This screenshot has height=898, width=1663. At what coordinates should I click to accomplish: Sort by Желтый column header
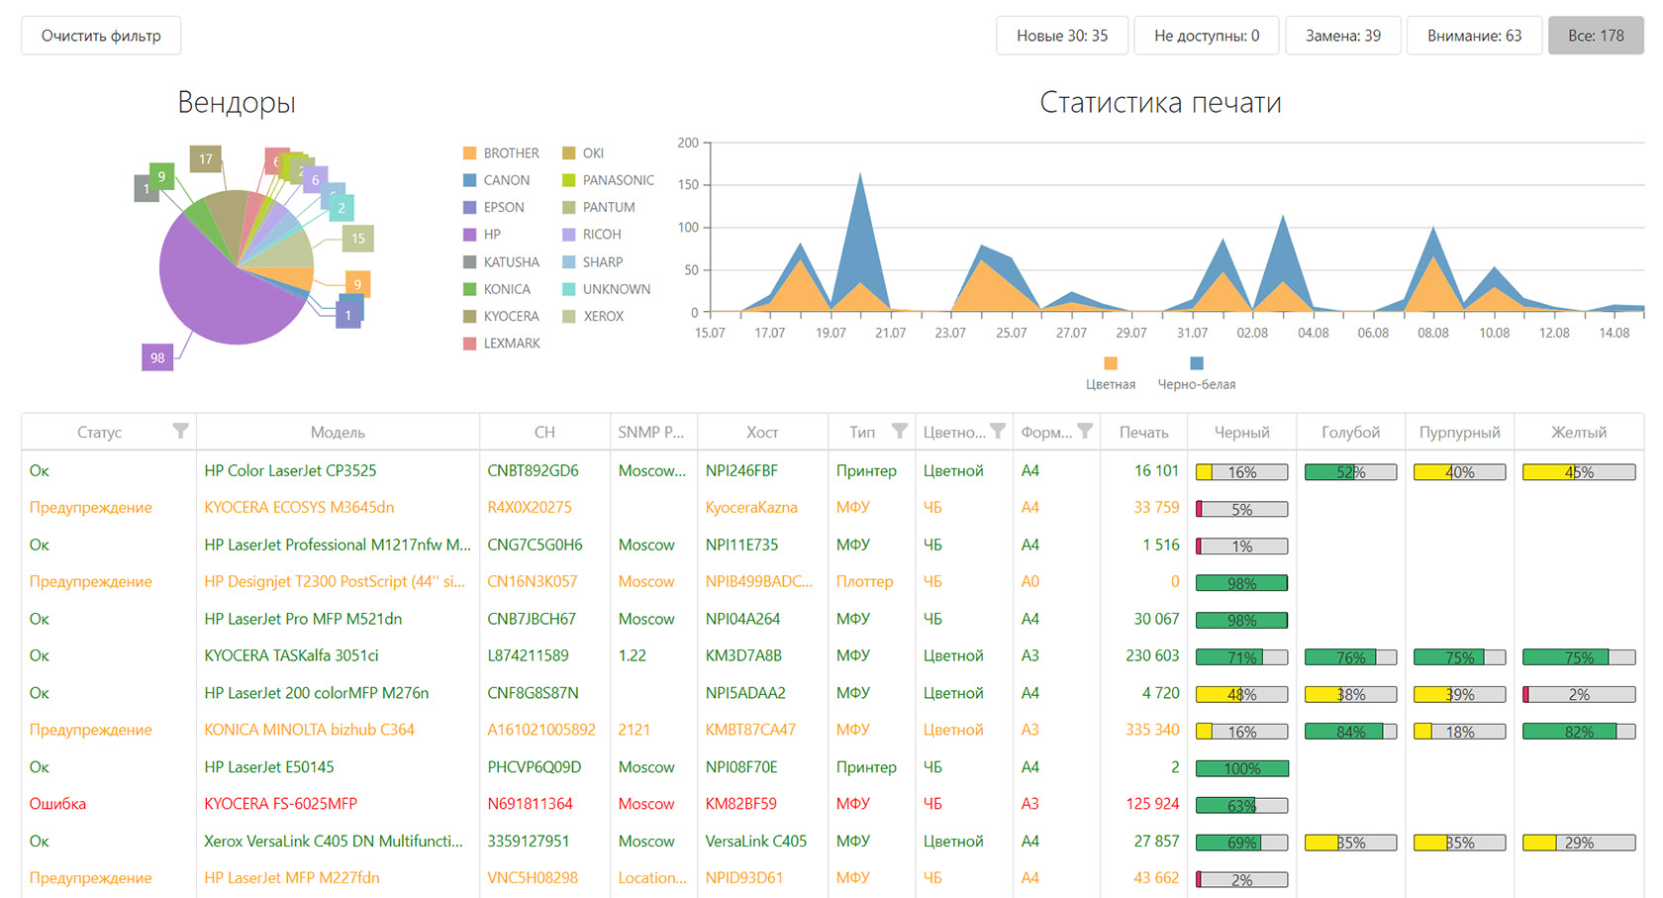1579,432
